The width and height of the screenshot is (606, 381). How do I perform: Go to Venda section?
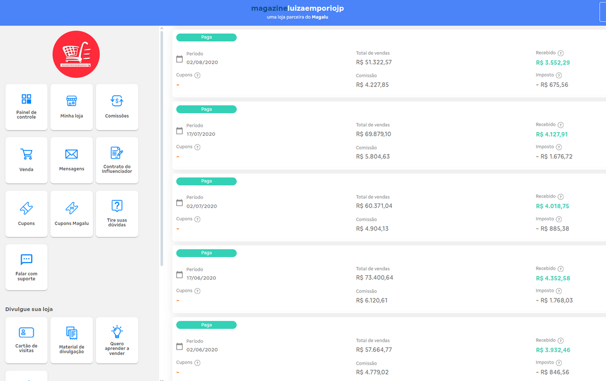coord(26,160)
